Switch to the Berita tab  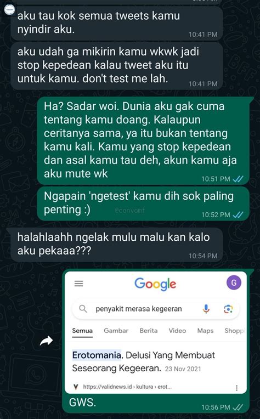149,331
